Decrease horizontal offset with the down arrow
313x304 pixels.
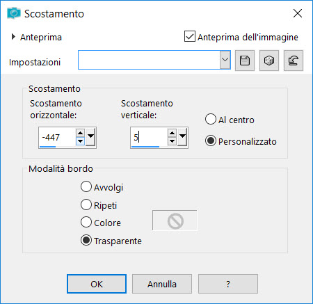pos(80,141)
